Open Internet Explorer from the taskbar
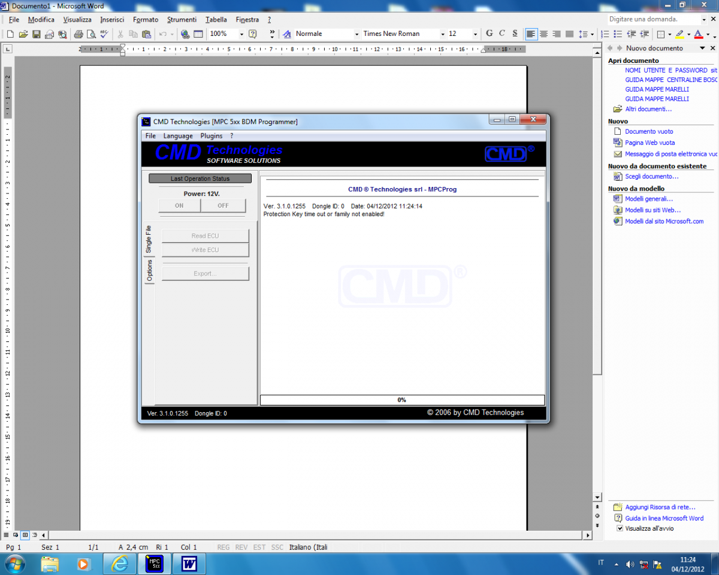Screen dimensions: 719x575 120,564
